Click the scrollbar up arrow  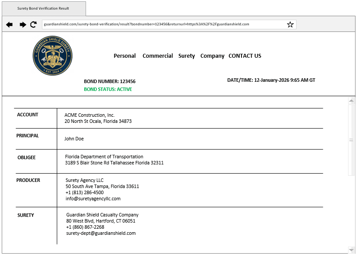351,101
